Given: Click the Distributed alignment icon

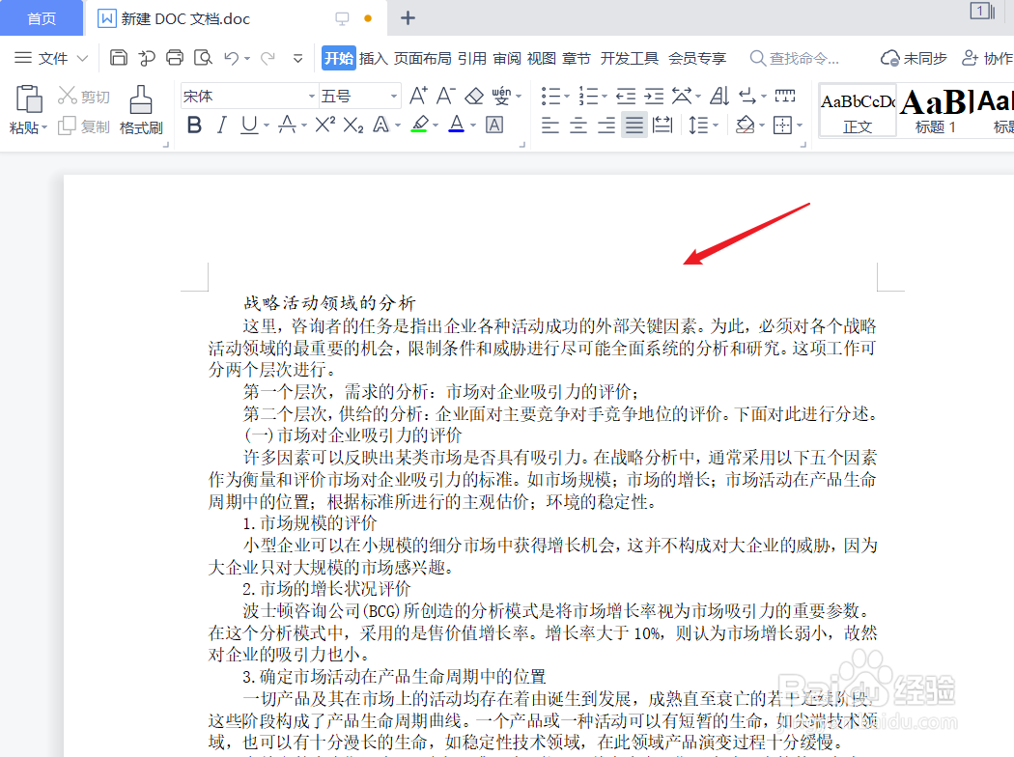Looking at the screenshot, I should [662, 125].
